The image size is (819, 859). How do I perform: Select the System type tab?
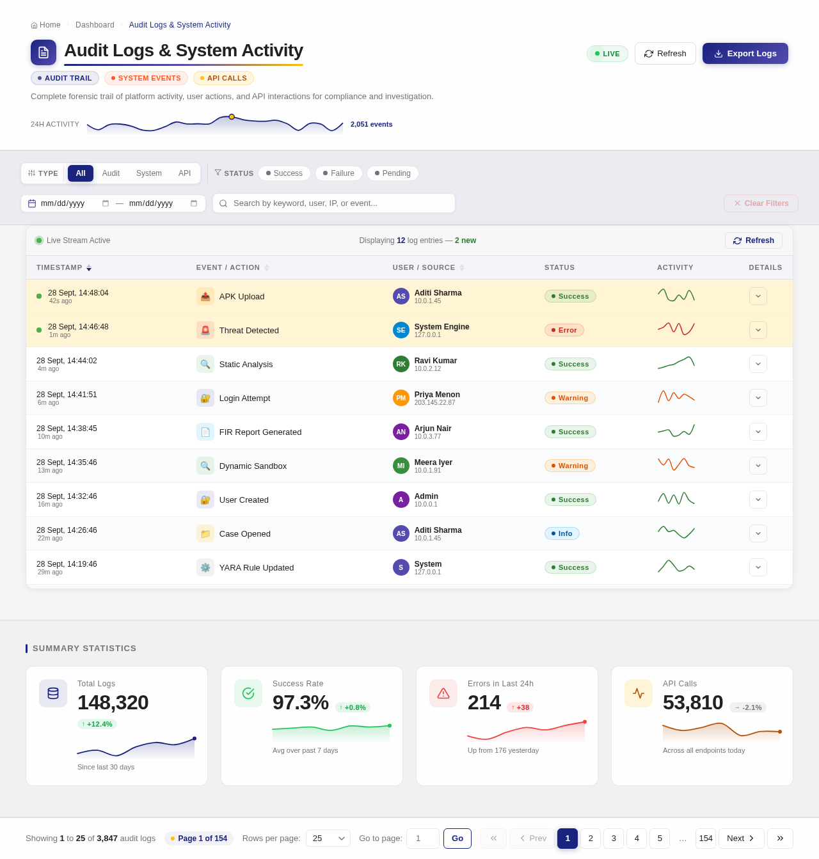point(149,173)
